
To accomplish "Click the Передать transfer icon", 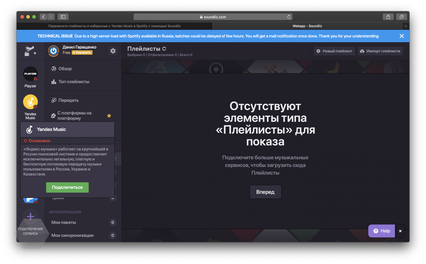I will 54,100.
